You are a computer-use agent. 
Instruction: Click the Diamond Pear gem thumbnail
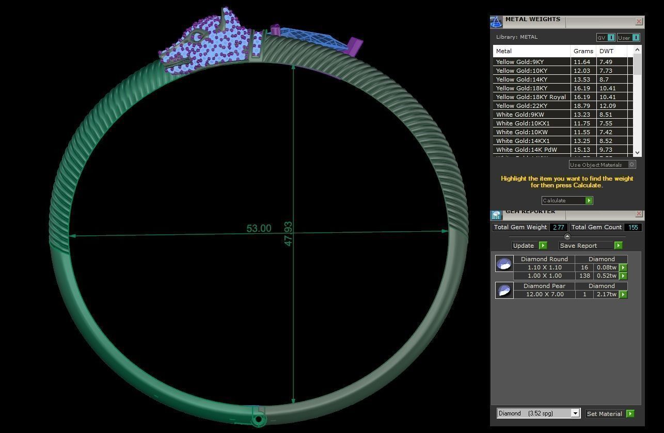504,291
